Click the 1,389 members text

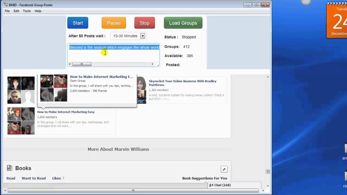[x=159, y=90]
